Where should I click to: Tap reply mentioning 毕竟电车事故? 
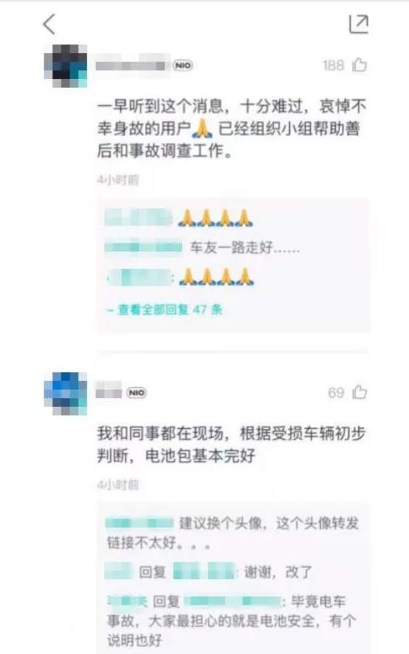tap(231, 621)
